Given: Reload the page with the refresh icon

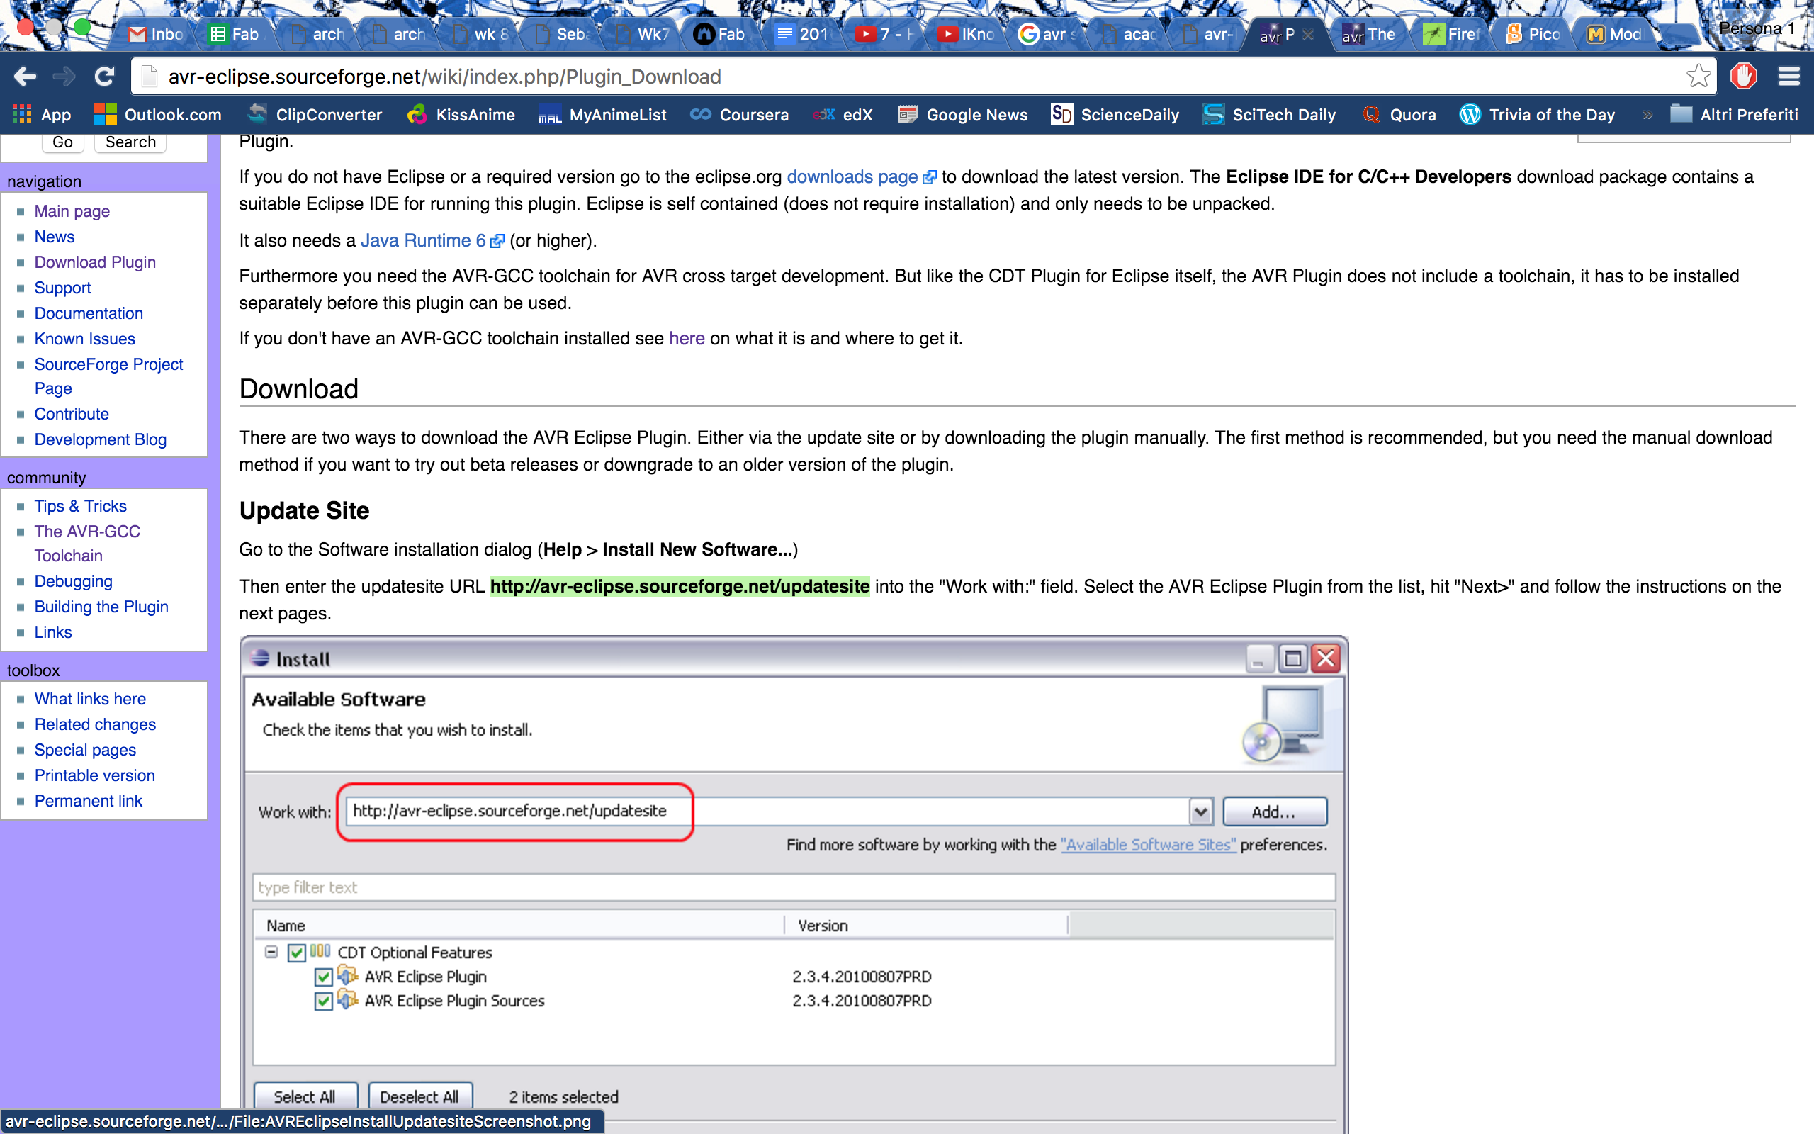Looking at the screenshot, I should coord(105,77).
